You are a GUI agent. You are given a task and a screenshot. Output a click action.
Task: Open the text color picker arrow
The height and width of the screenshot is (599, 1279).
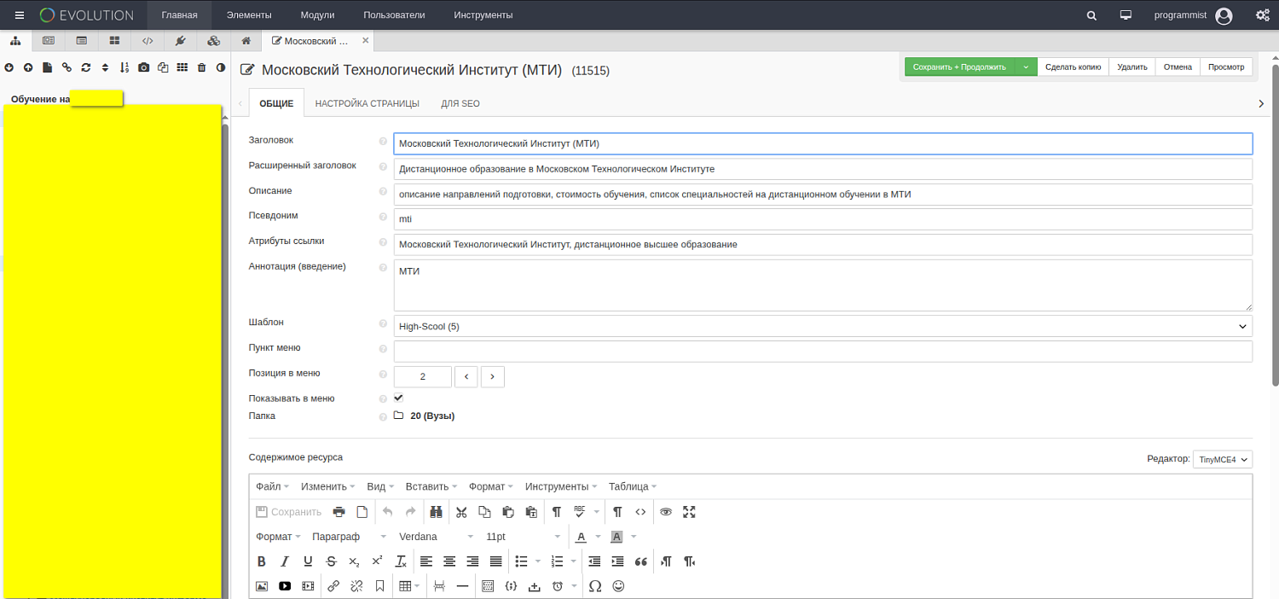pos(598,537)
